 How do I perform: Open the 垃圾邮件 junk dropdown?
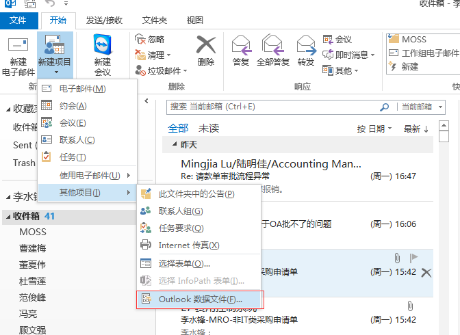(x=163, y=70)
